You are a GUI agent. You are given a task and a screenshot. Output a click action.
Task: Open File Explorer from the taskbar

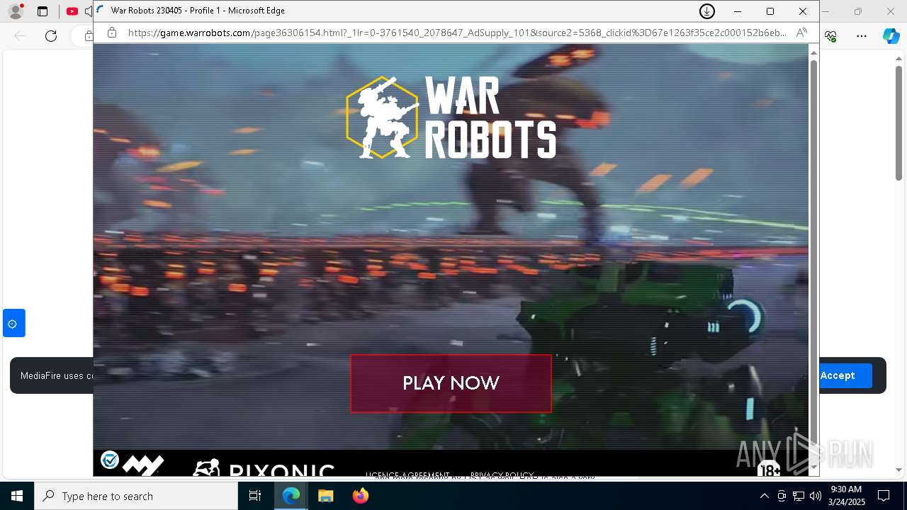click(325, 496)
